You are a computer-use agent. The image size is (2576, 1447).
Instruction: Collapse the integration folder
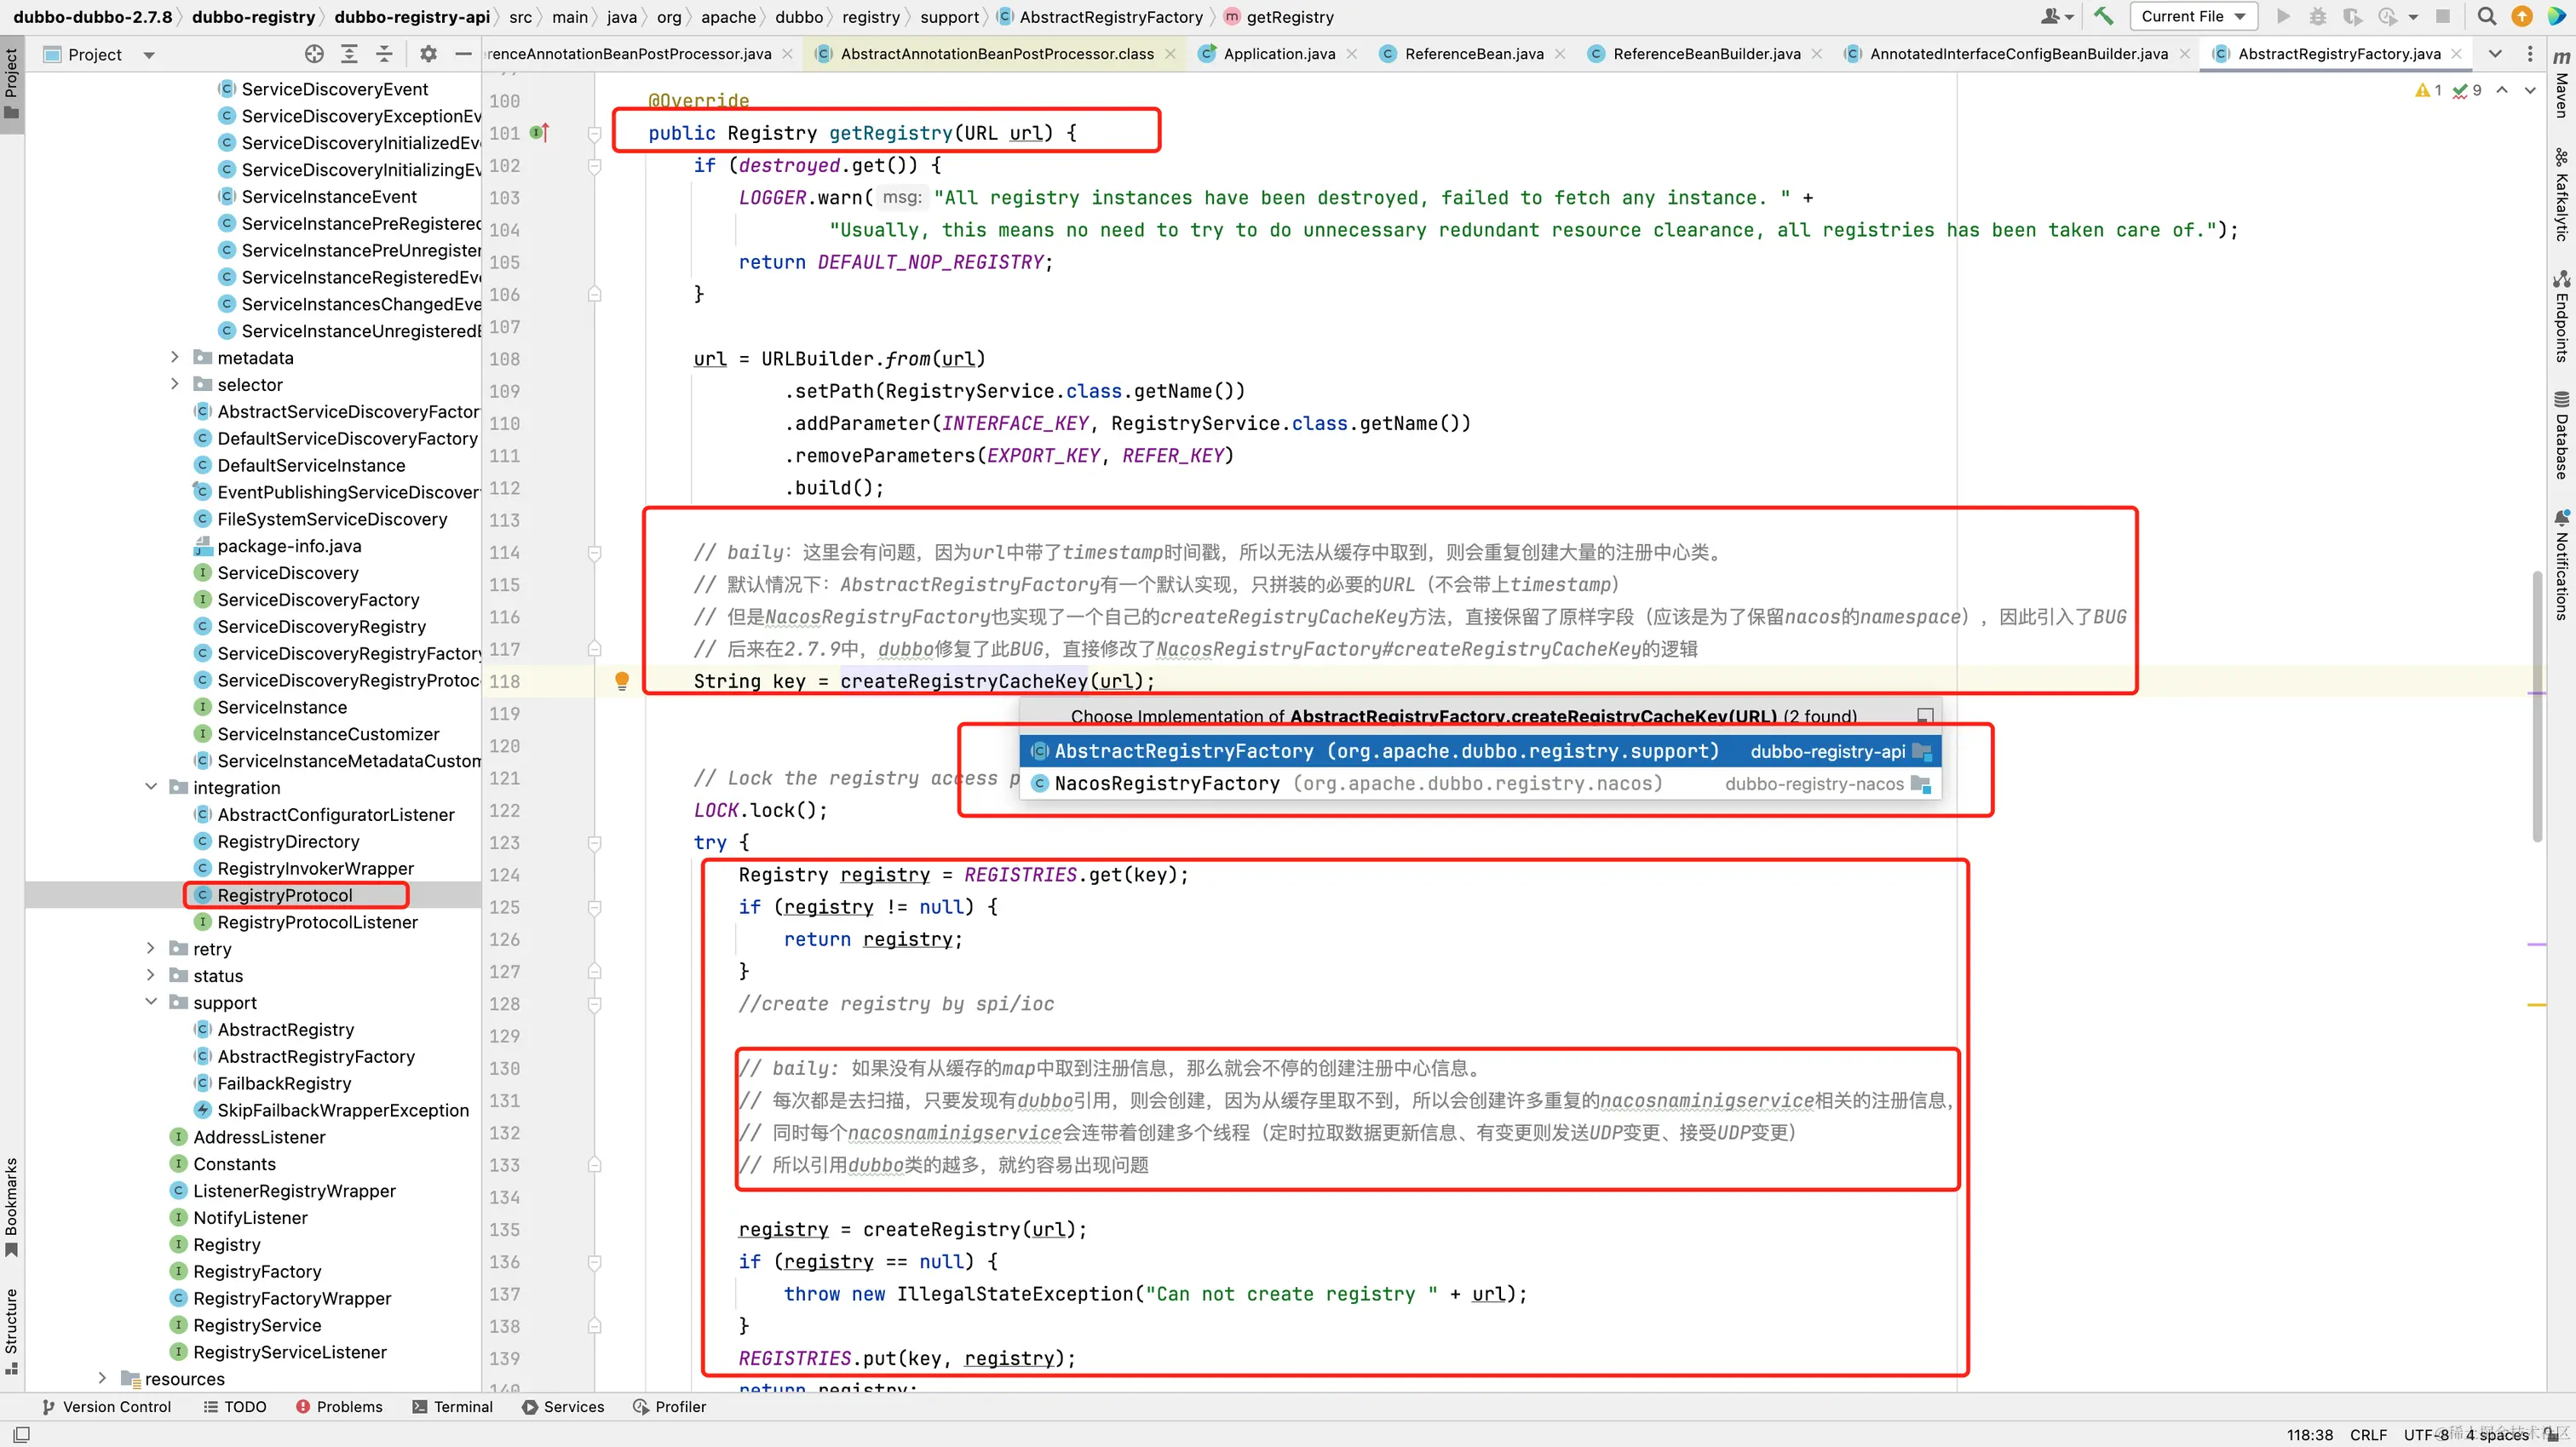tap(151, 787)
